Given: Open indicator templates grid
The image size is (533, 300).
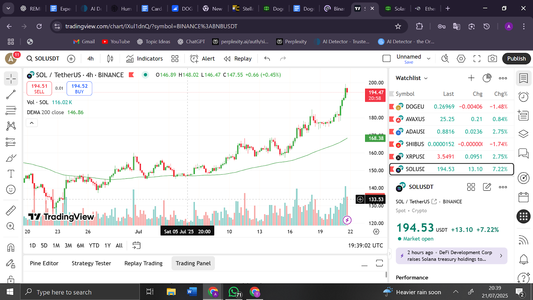Looking at the screenshot, I should (x=175, y=59).
